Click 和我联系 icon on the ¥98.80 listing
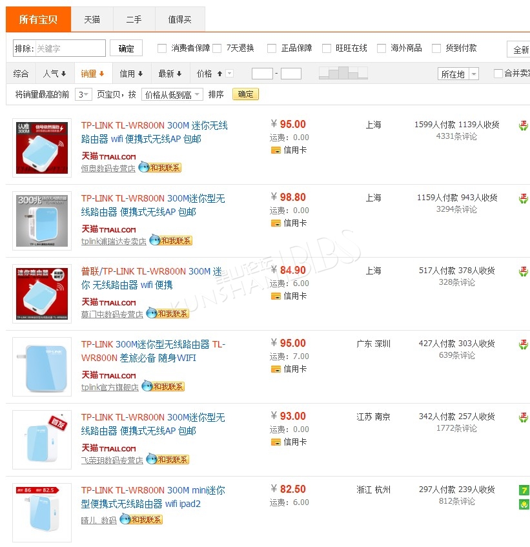 [170, 241]
